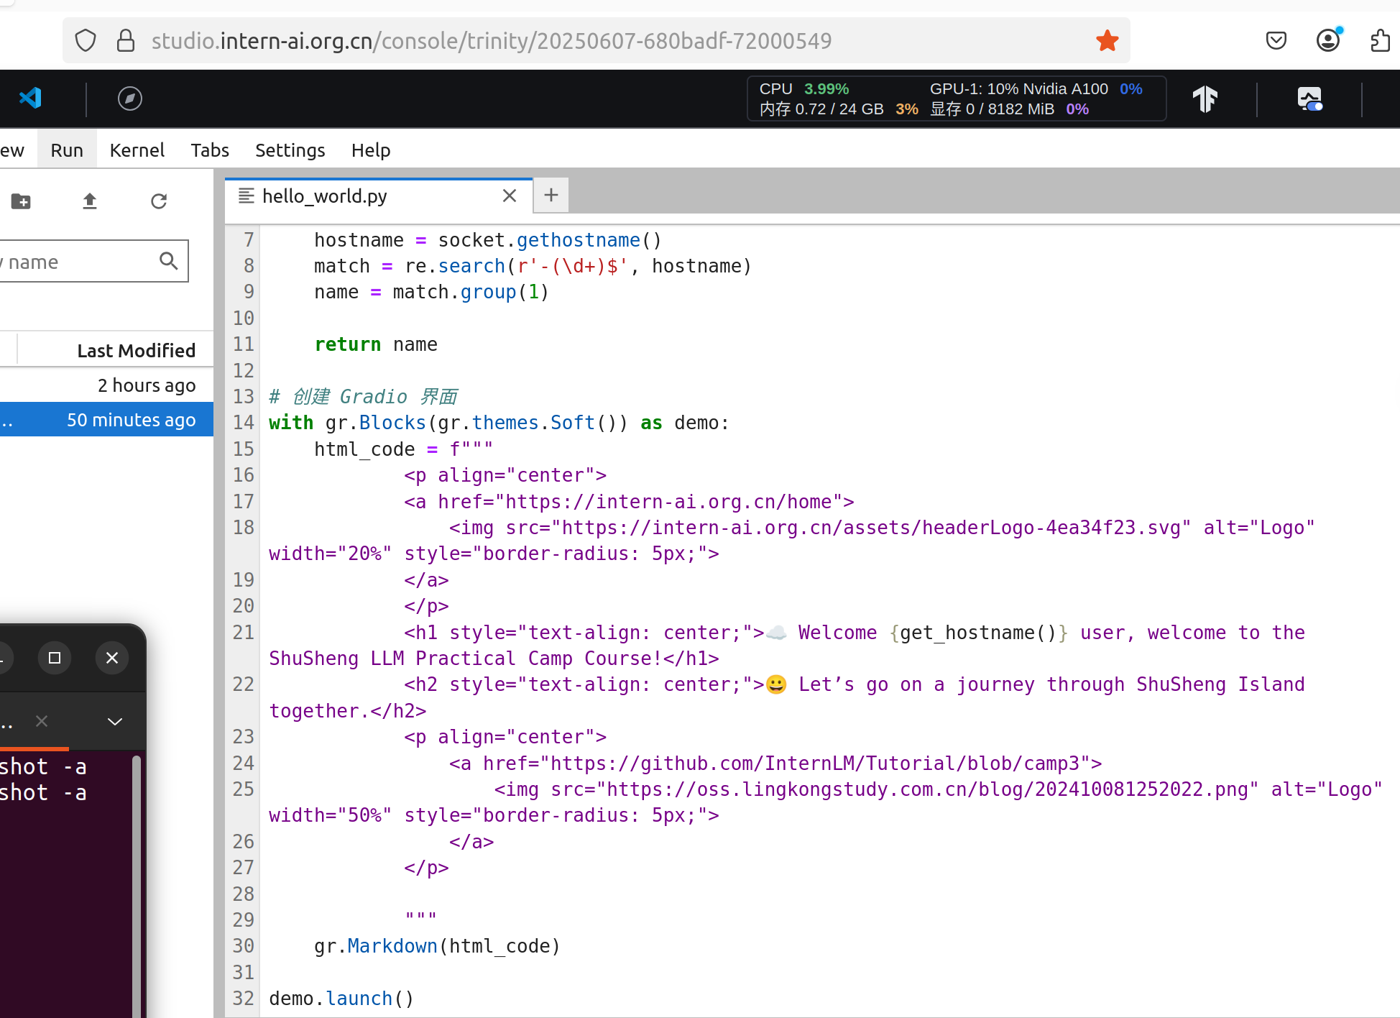Add a new launcher tab with the plus button
The image size is (1400, 1018).
[x=551, y=196]
